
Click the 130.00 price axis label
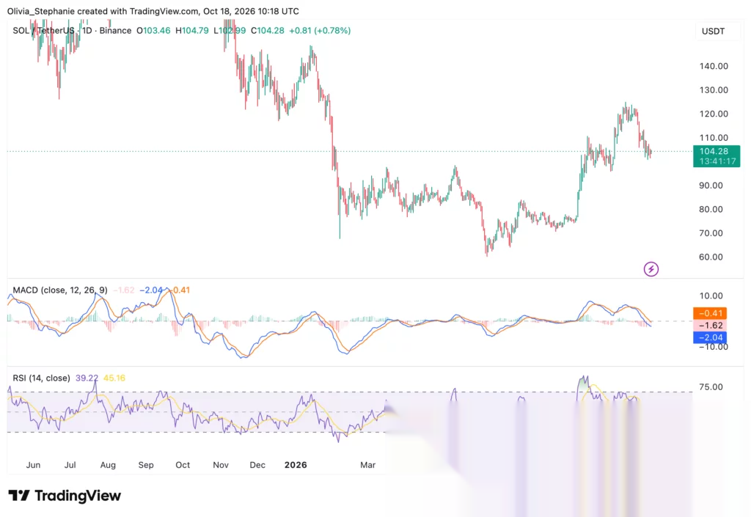[714, 90]
